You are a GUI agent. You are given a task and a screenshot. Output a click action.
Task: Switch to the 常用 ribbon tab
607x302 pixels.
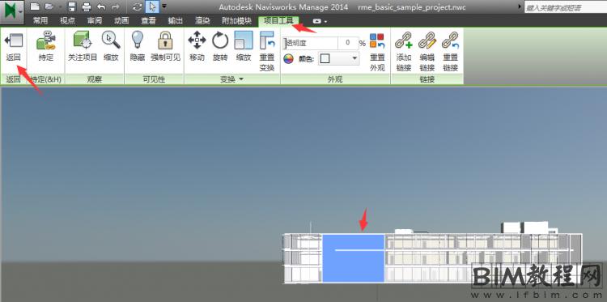(x=40, y=21)
